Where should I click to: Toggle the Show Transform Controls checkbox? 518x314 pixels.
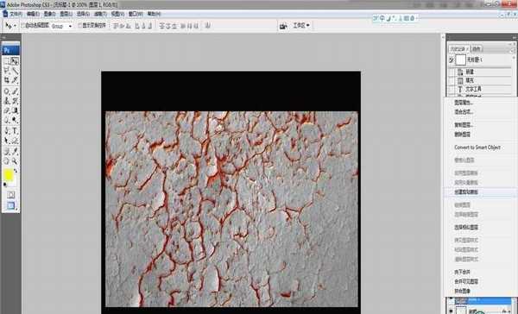[x=79, y=25]
